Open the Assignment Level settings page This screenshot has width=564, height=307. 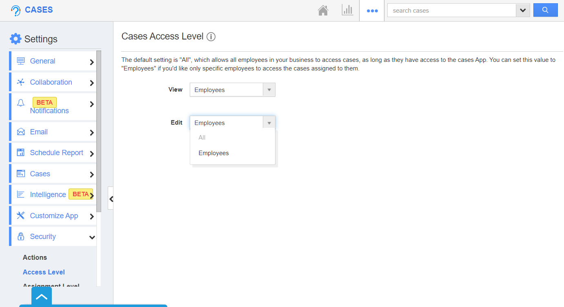point(51,285)
